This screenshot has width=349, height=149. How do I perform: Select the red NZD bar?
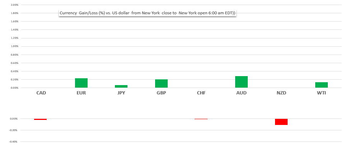[x=281, y=122]
